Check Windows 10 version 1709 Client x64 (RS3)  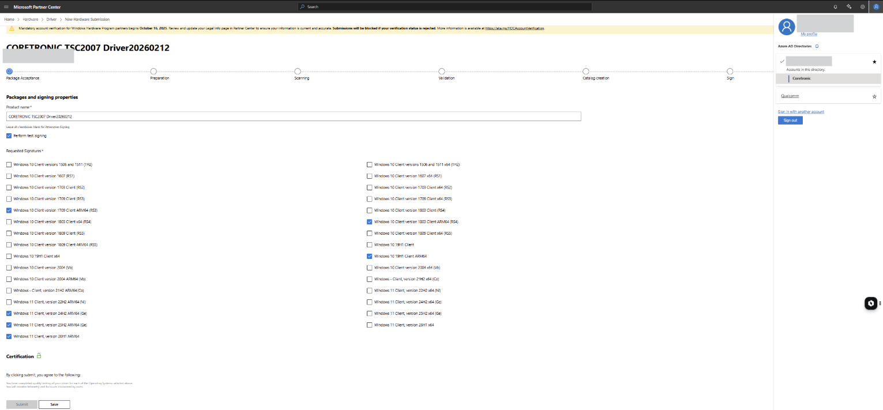370,198
